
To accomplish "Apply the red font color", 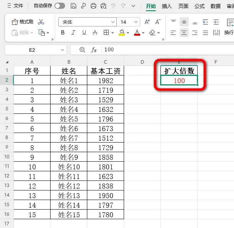I will point(137,33).
